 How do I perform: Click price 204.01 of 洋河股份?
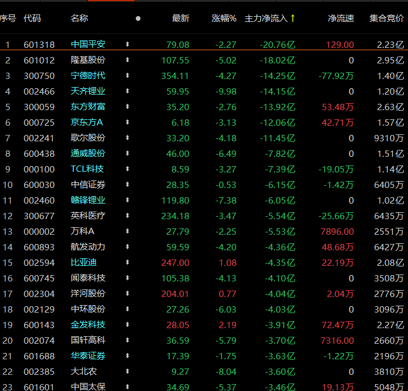[175, 294]
